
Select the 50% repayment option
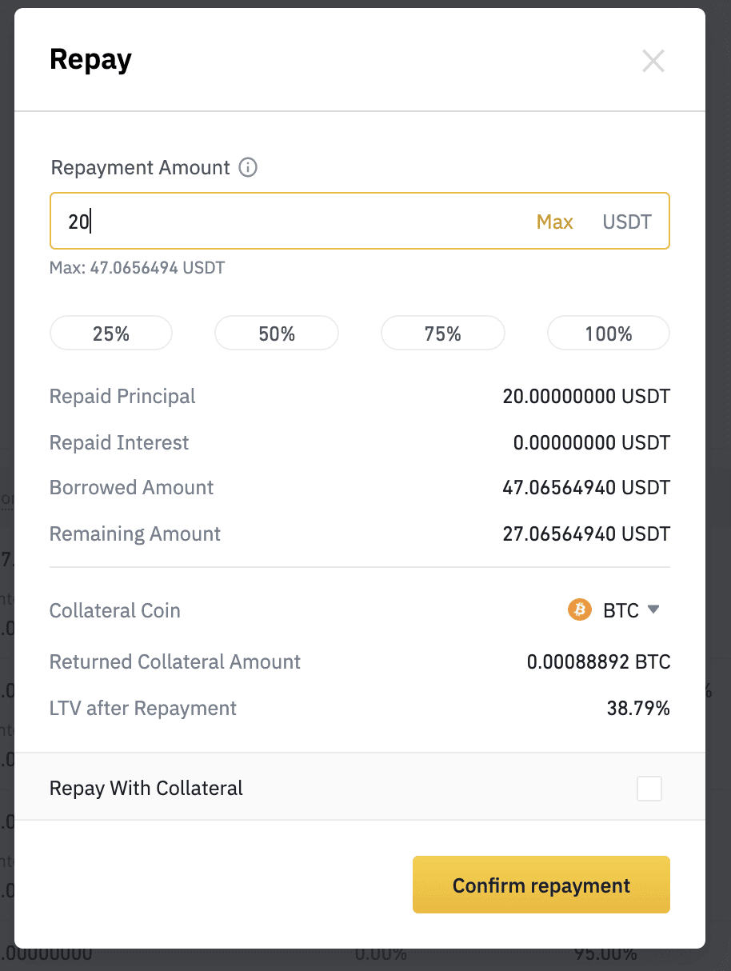pyautogui.click(x=277, y=333)
